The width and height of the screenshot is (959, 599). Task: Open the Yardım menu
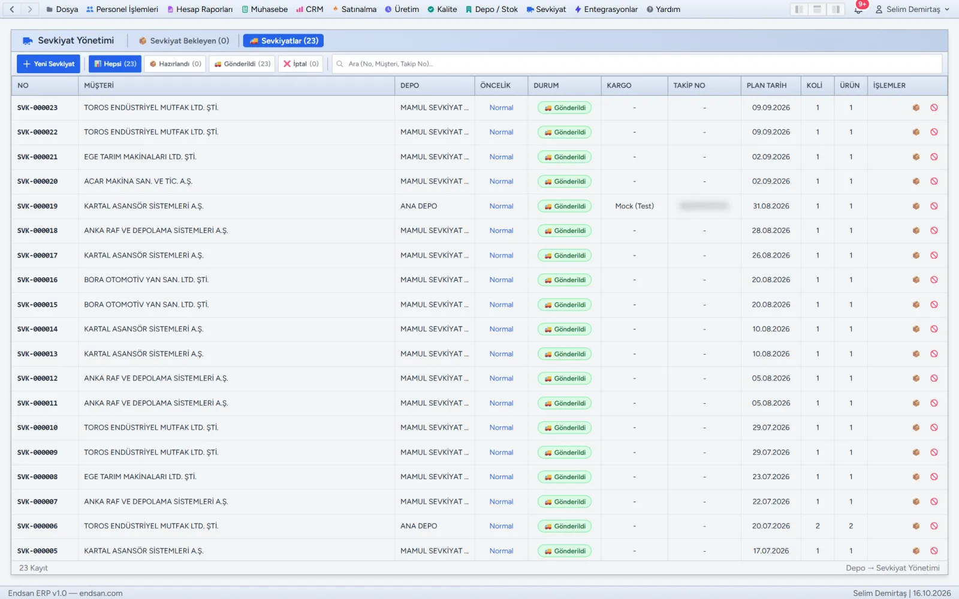pyautogui.click(x=663, y=9)
